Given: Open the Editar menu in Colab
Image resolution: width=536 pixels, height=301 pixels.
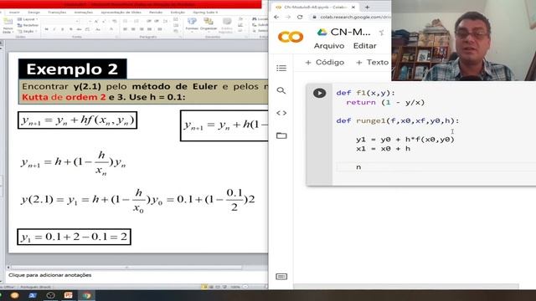Looking at the screenshot, I should 365,46.
